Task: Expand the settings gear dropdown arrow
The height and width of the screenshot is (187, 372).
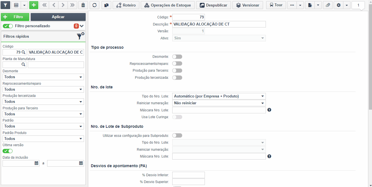Action: (x=347, y=5)
